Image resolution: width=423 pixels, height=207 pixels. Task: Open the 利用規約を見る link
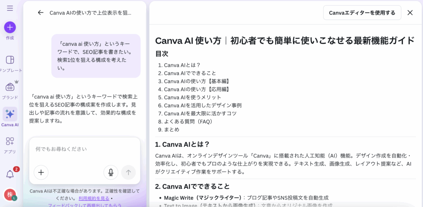(94, 198)
